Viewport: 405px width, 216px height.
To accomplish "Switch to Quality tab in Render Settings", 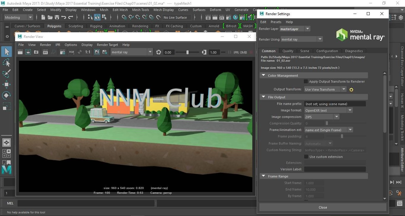I will pyautogui.click(x=288, y=51).
